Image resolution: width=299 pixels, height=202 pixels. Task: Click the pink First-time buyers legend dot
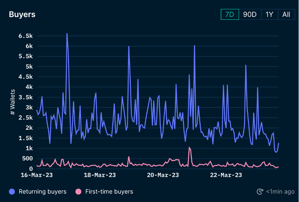coord(78,192)
